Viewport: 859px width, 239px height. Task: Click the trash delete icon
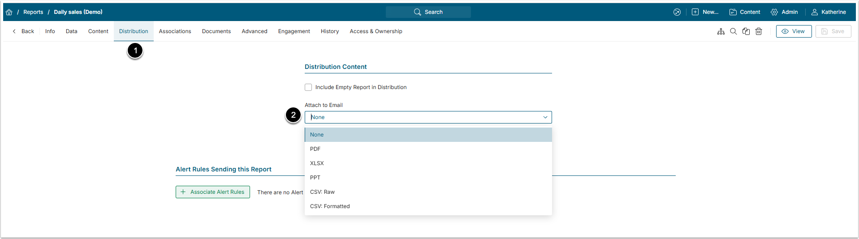(x=758, y=31)
